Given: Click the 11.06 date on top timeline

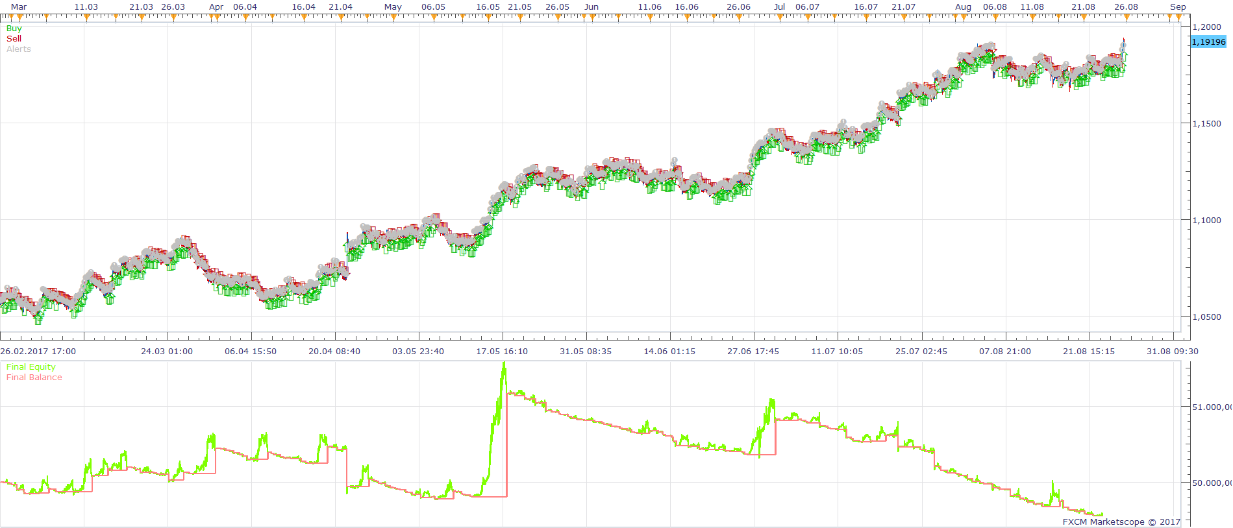Looking at the screenshot, I should [649, 6].
